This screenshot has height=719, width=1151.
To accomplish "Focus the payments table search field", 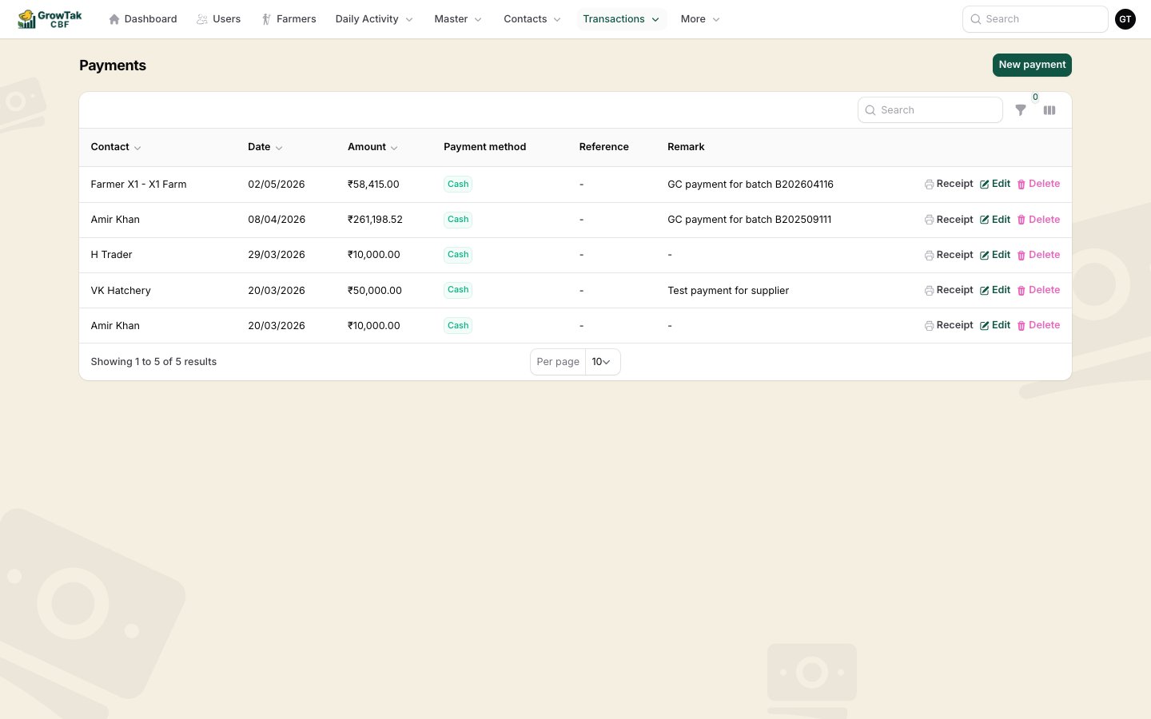I will click(930, 110).
